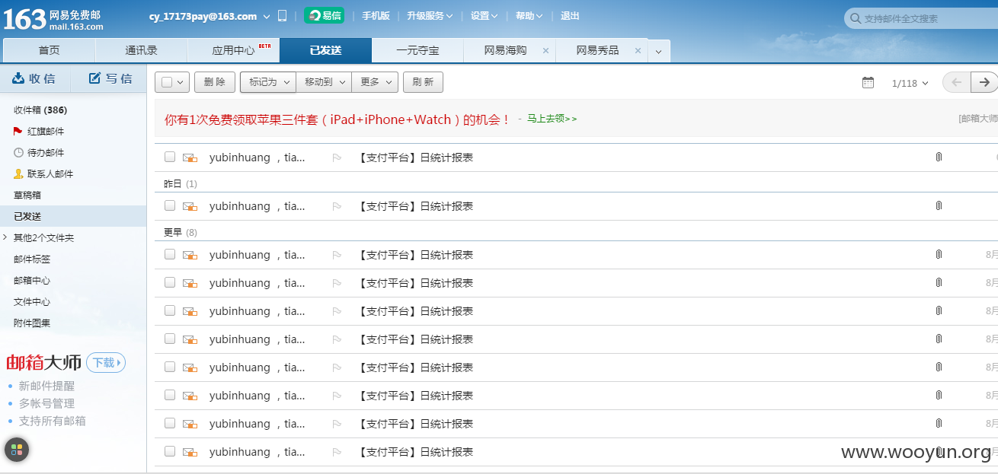Image resolution: width=998 pixels, height=474 pixels.
Task: Switch to the 网易海购 tab
Action: tap(505, 50)
